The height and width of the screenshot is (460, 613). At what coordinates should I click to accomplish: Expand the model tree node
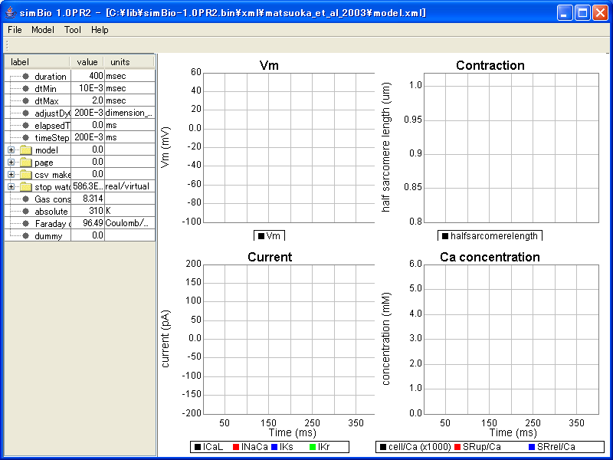pyautogui.click(x=11, y=149)
